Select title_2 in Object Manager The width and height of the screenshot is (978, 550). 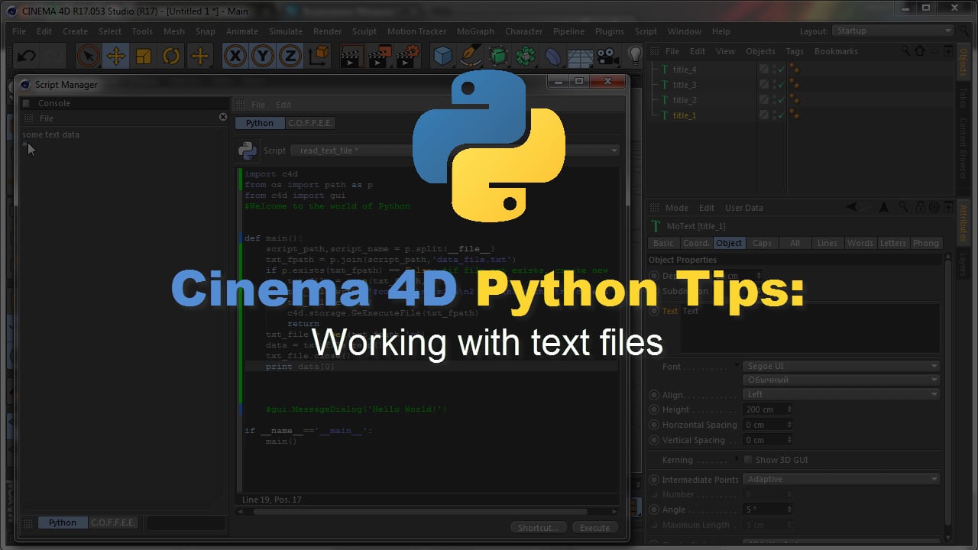pos(685,100)
